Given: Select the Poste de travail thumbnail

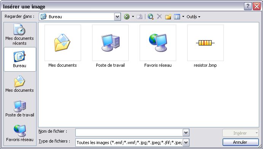Looking at the screenshot, I should (110, 43).
